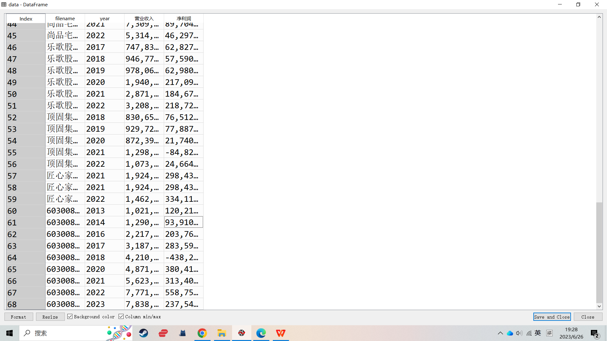The width and height of the screenshot is (607, 341).
Task: Click the Index column header
Action: 26,18
